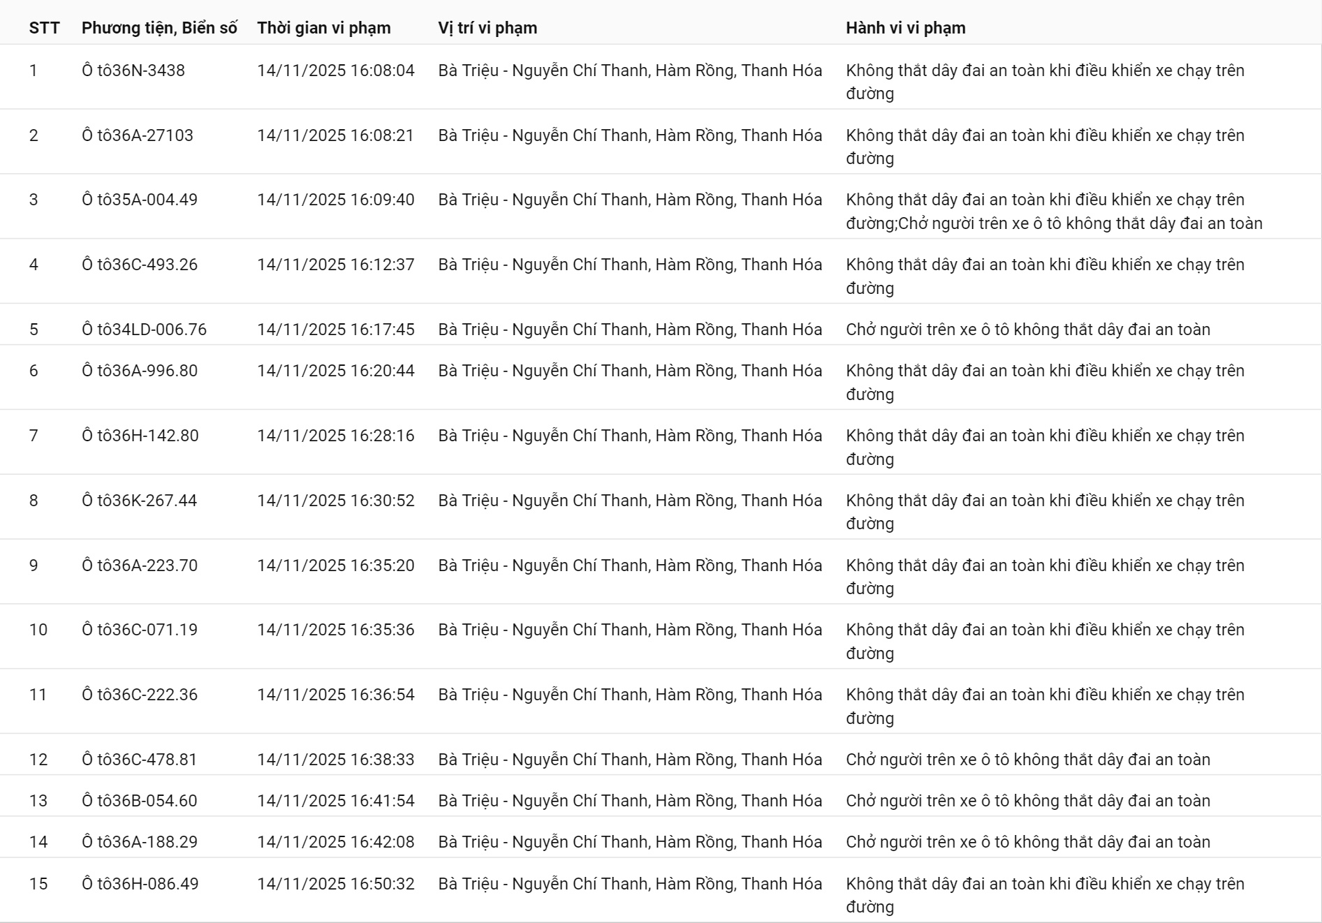Image resolution: width=1322 pixels, height=923 pixels.
Task: Select the row numbered 6
Action: coord(34,371)
